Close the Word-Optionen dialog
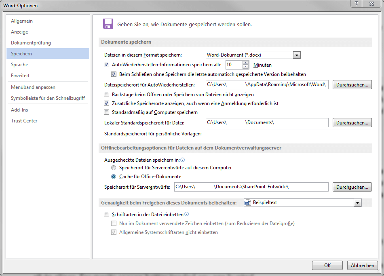This screenshot has height=276, width=384. 372,4
